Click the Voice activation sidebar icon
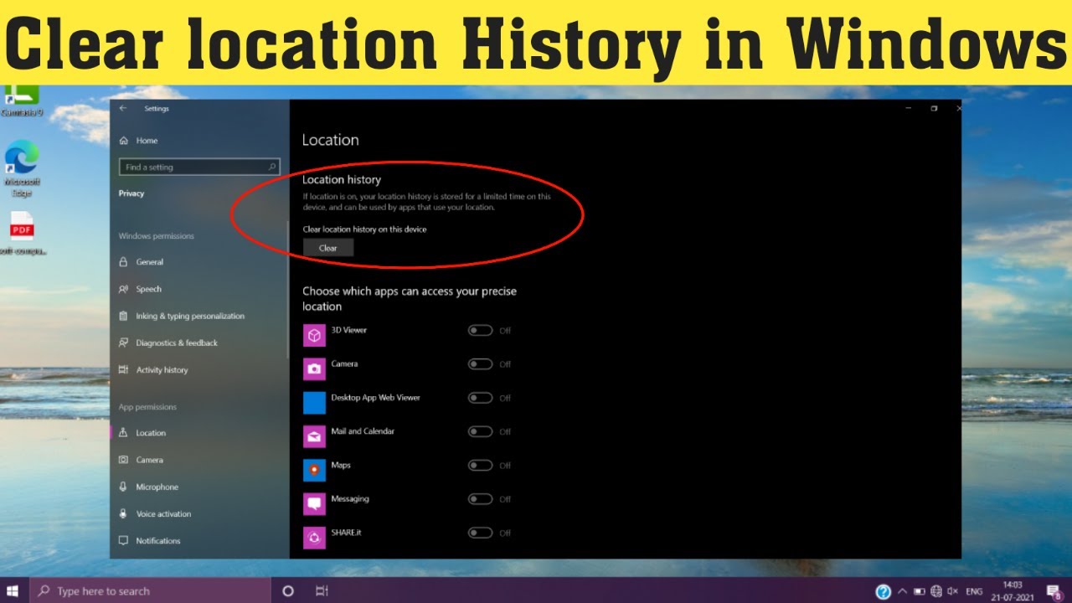The image size is (1072, 603). (x=124, y=513)
